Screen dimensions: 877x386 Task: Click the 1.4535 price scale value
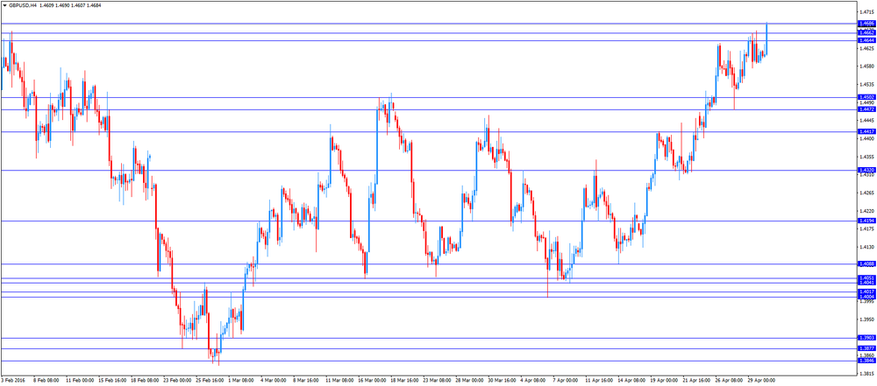(x=867, y=85)
